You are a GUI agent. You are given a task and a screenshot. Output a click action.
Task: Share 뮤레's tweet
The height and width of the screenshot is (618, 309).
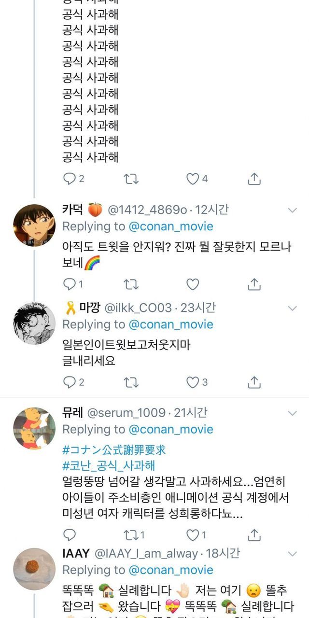(x=254, y=535)
